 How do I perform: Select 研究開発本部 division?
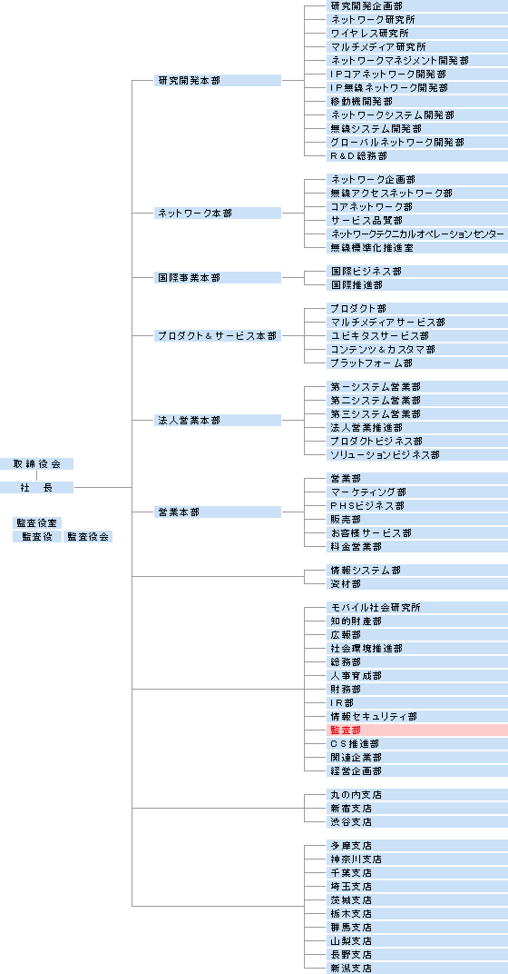coord(218,81)
